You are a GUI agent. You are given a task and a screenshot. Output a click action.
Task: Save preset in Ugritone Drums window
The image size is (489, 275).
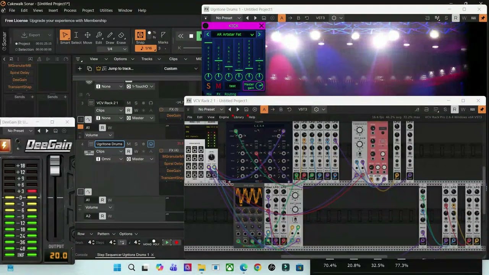264,18
